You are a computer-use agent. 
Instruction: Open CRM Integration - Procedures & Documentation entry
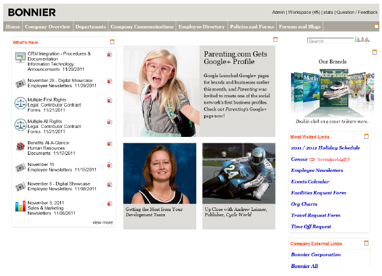click(x=59, y=56)
